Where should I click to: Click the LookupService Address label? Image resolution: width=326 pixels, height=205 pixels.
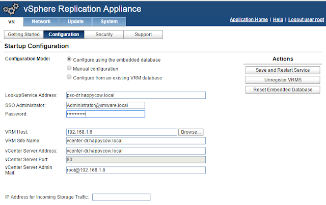(x=31, y=95)
